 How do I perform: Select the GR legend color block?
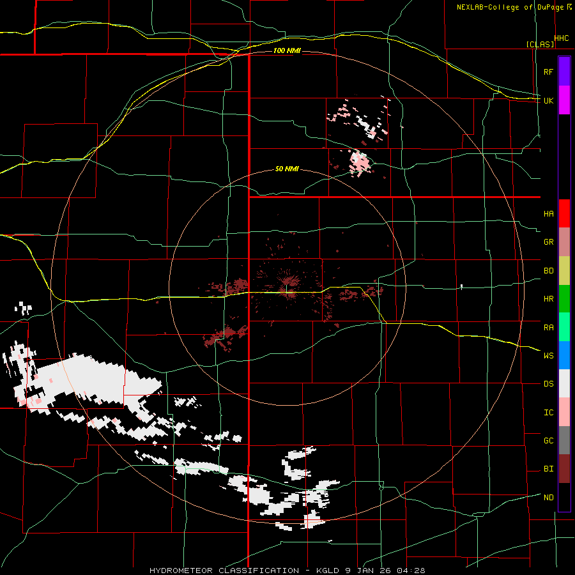tap(564, 241)
